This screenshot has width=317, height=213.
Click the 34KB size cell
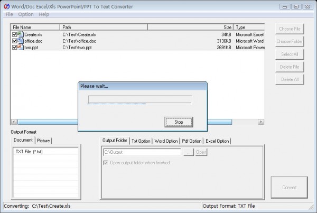[x=226, y=34]
